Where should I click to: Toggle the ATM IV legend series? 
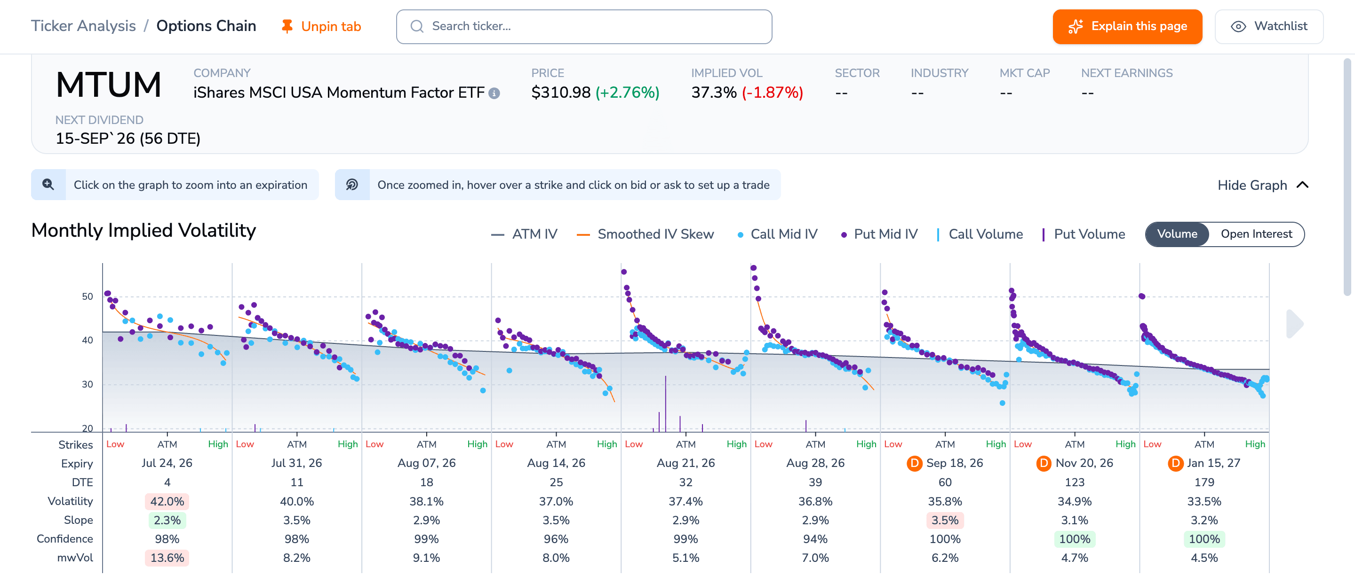point(524,234)
